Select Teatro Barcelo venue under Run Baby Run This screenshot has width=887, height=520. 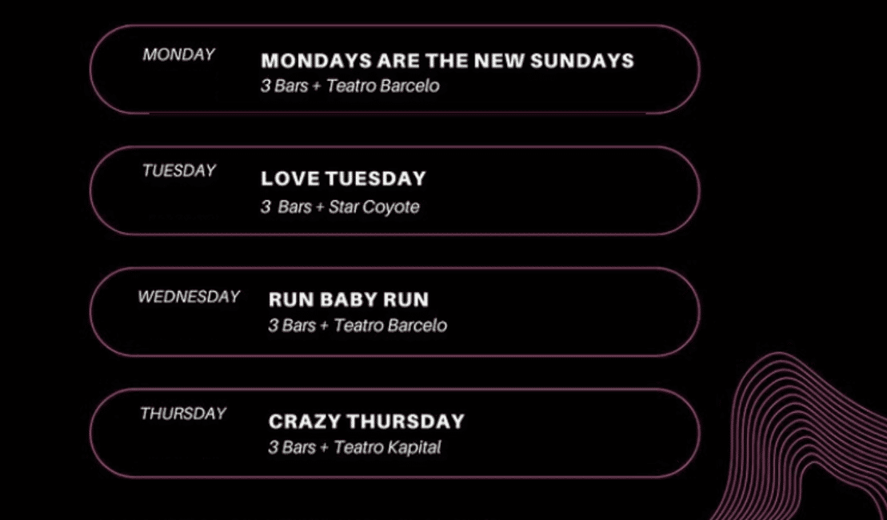point(390,326)
